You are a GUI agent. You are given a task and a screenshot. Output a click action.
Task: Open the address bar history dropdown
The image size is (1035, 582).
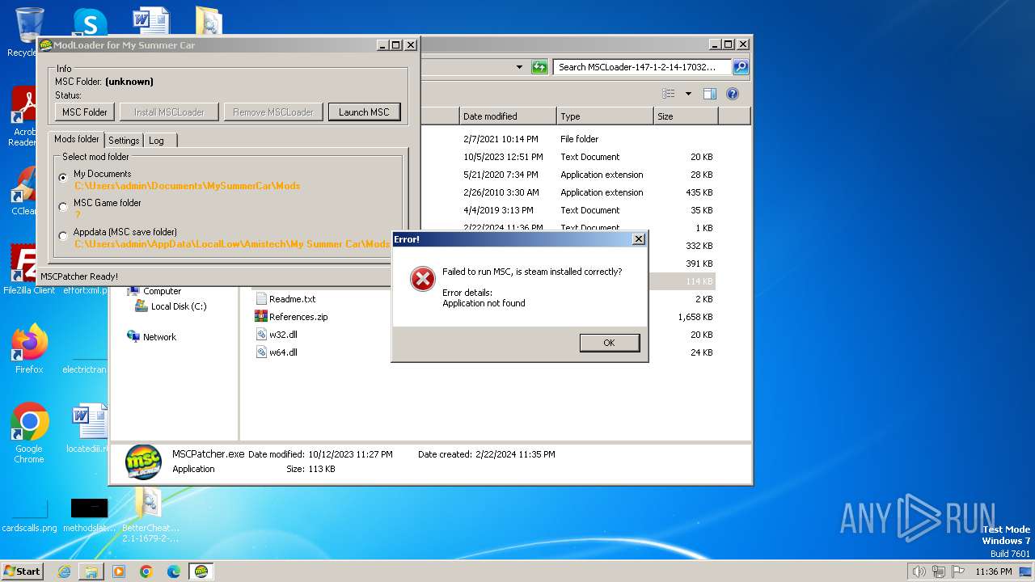coord(519,67)
